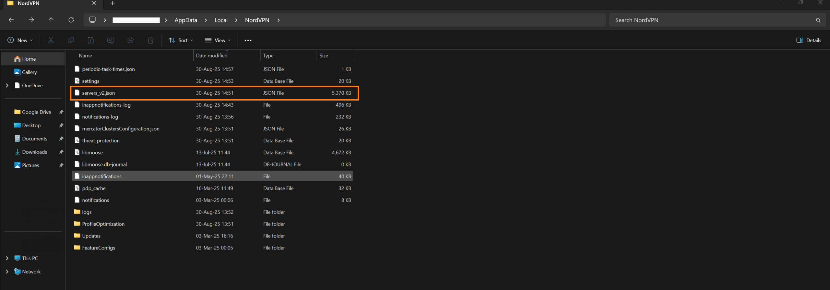This screenshot has height=290, width=830.
Task: Select the ProfileOptimization folder
Action: point(212,224)
